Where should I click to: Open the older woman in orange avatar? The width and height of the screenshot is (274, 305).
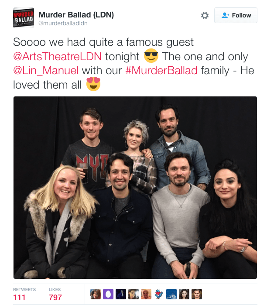(x=146, y=294)
